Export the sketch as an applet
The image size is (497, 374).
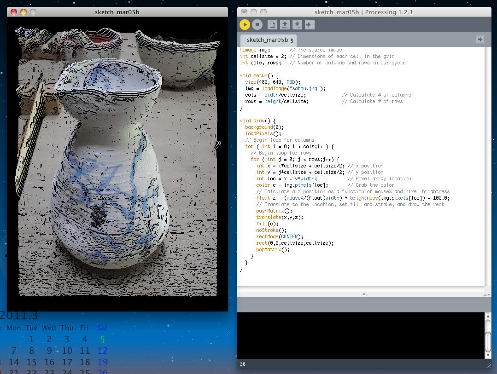[310, 24]
